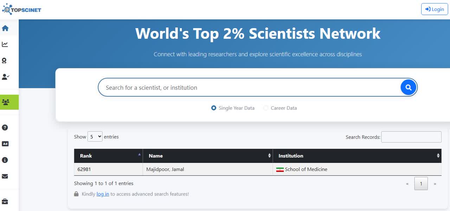Follow the 'log in' link
The image size is (450, 211).
coord(103,194)
